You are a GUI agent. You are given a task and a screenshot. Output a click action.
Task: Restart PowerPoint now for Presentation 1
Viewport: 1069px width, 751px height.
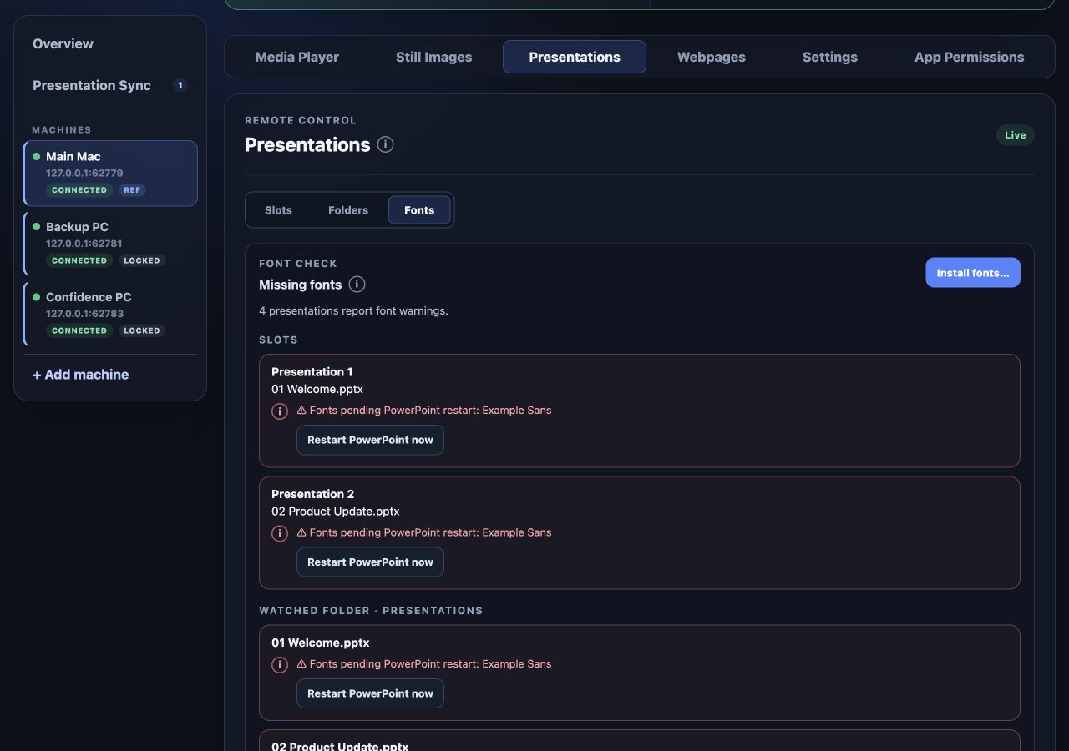coord(370,440)
